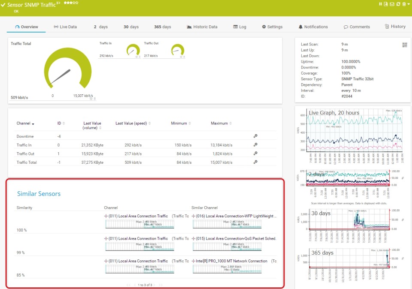Click the flag icon beside the sensor name
Viewport: 412px width, 289px height.
[x=58, y=4]
